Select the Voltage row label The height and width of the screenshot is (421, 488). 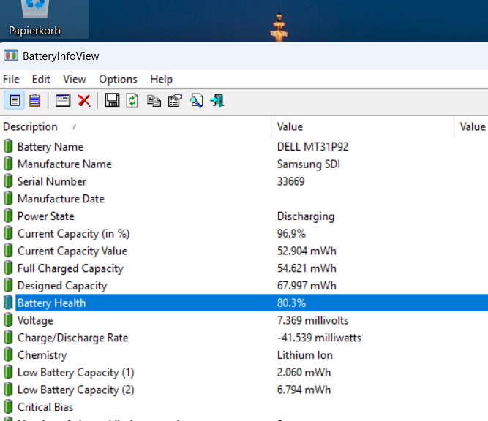35,321
